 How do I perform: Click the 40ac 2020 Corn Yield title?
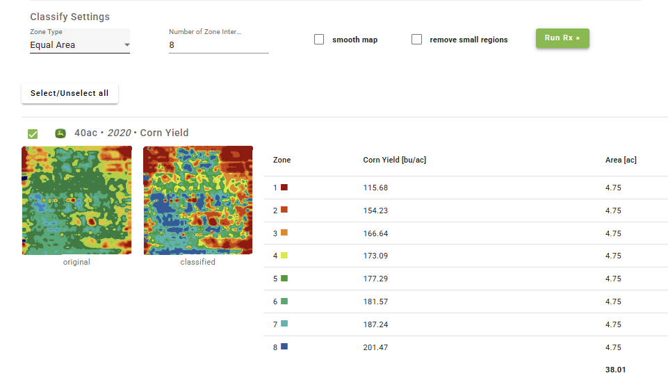pos(131,133)
